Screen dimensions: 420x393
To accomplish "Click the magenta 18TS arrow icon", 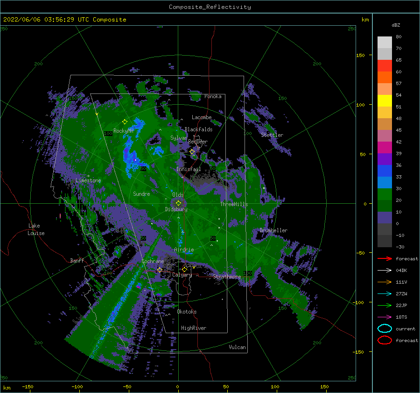I will 385,317.
